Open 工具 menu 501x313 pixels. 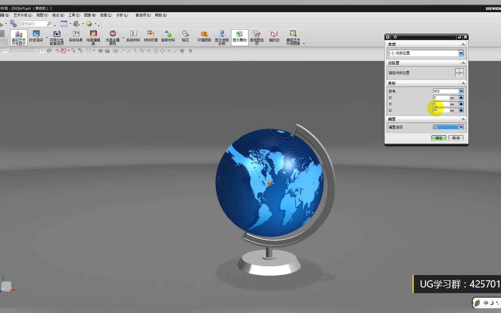tap(74, 15)
